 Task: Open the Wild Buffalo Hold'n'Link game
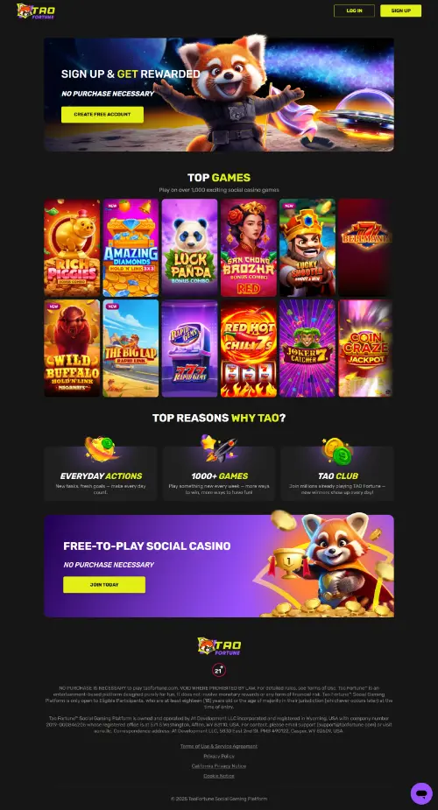point(73,349)
